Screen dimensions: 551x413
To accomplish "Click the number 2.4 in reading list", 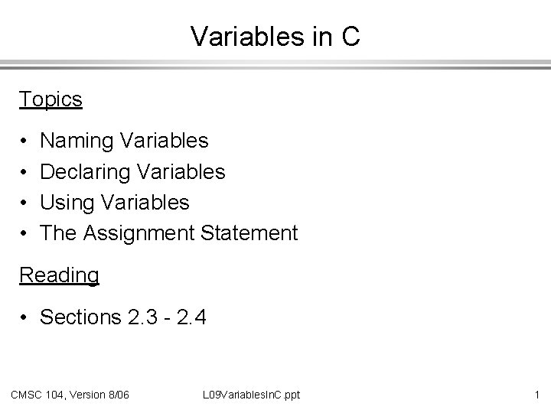I will tap(191, 317).
